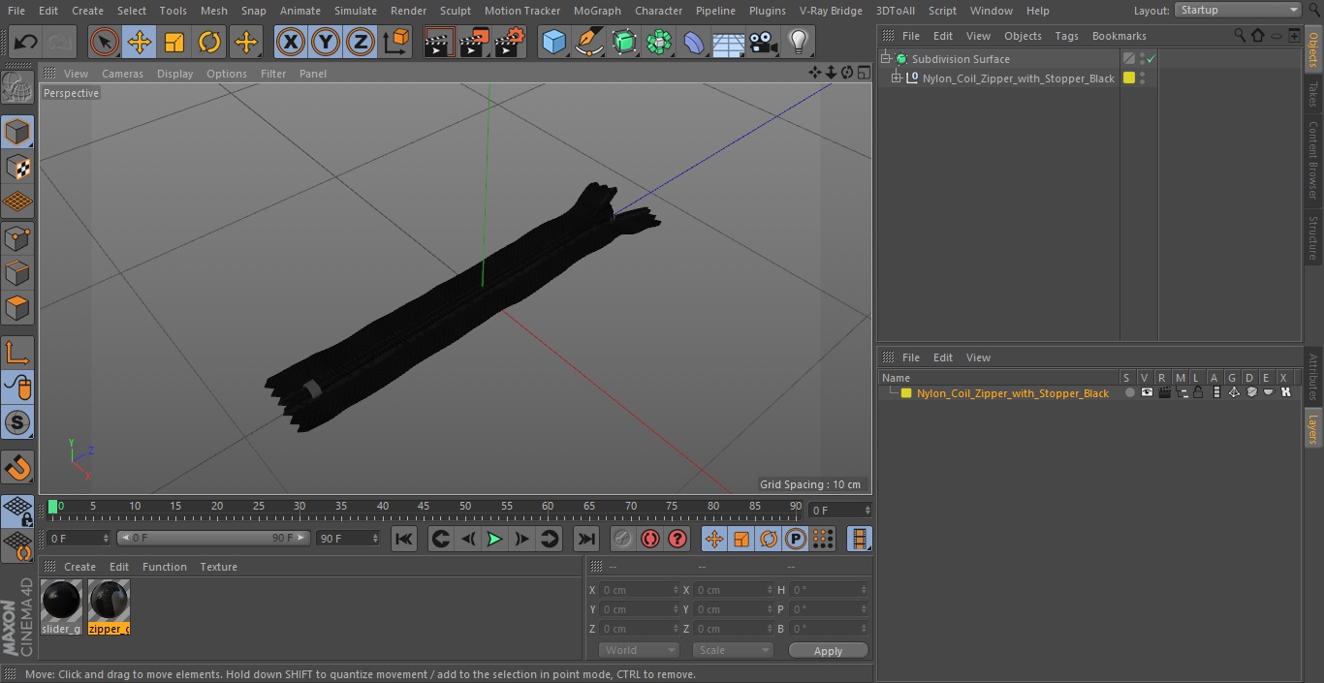Add a Subdivision Surface generator

coord(624,42)
